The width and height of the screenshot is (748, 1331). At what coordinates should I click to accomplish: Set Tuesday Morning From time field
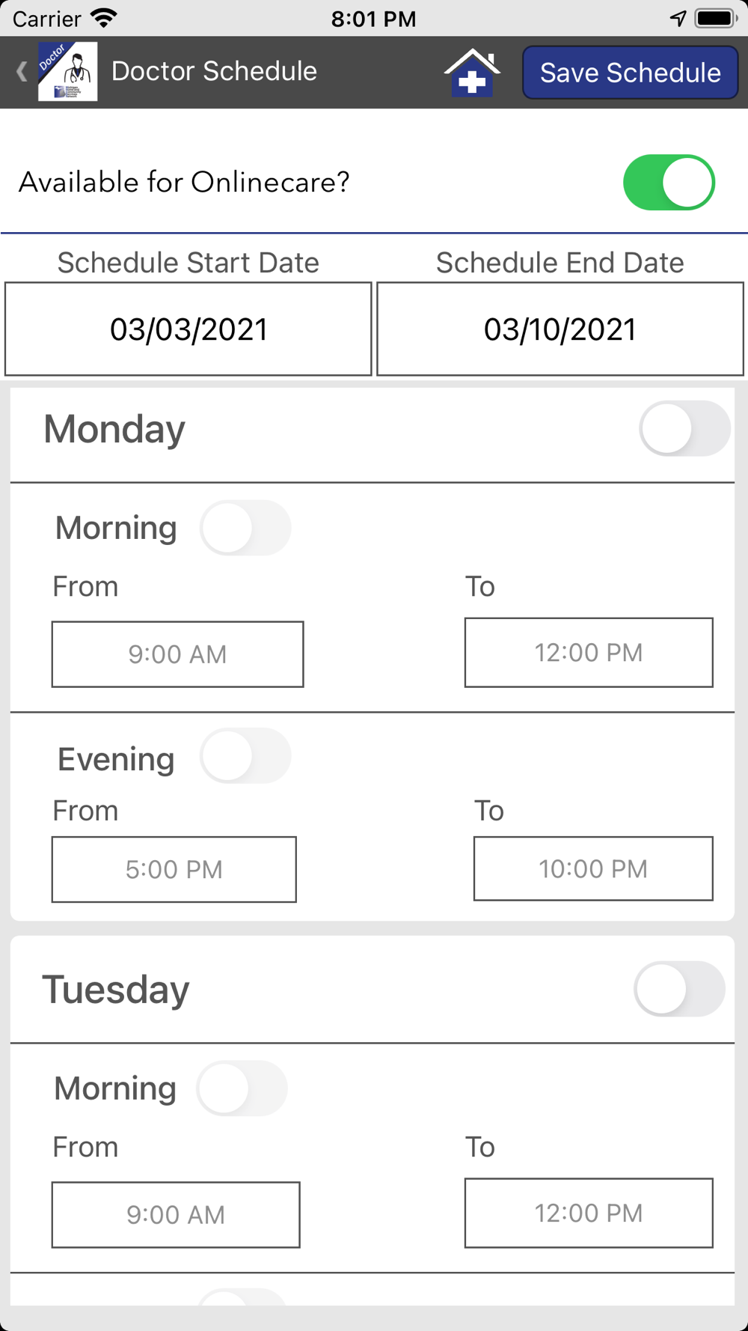pyautogui.click(x=176, y=1215)
